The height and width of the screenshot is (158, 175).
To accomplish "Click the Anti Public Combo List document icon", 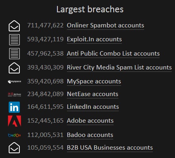I will 14,54.
